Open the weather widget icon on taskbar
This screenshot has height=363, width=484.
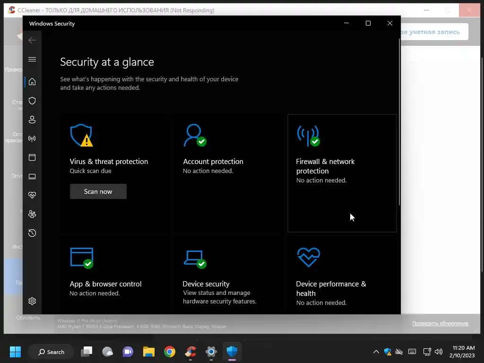pos(107,352)
